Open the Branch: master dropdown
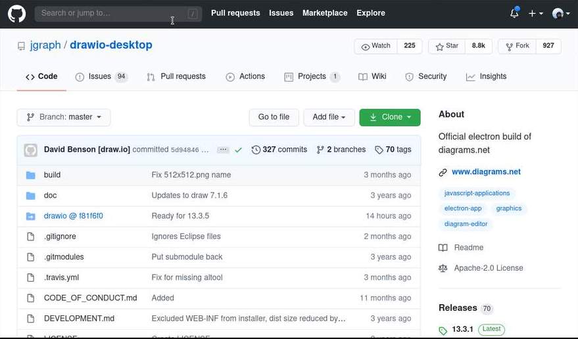The width and height of the screenshot is (578, 339). coord(63,117)
